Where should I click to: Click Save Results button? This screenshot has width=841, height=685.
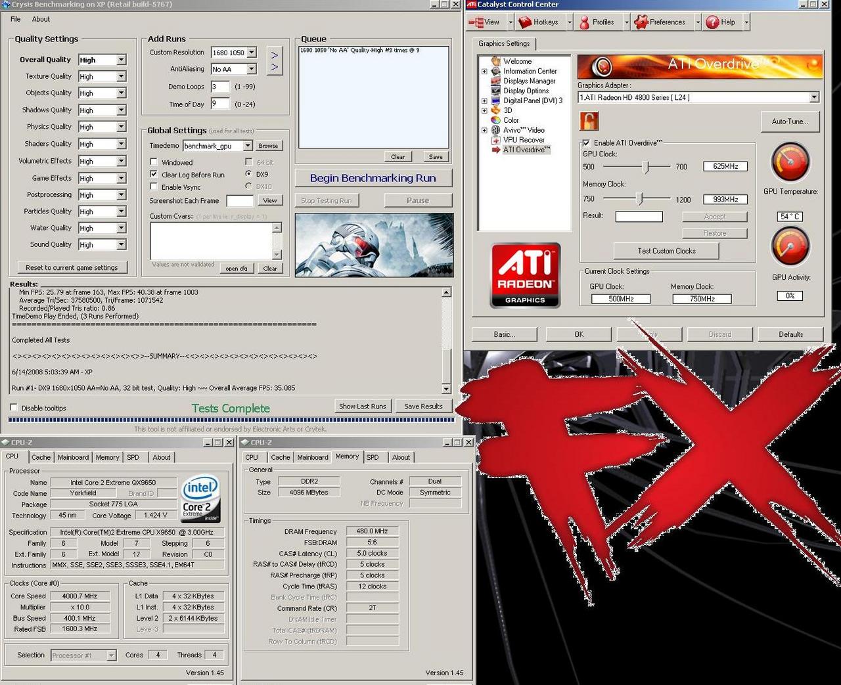point(423,406)
